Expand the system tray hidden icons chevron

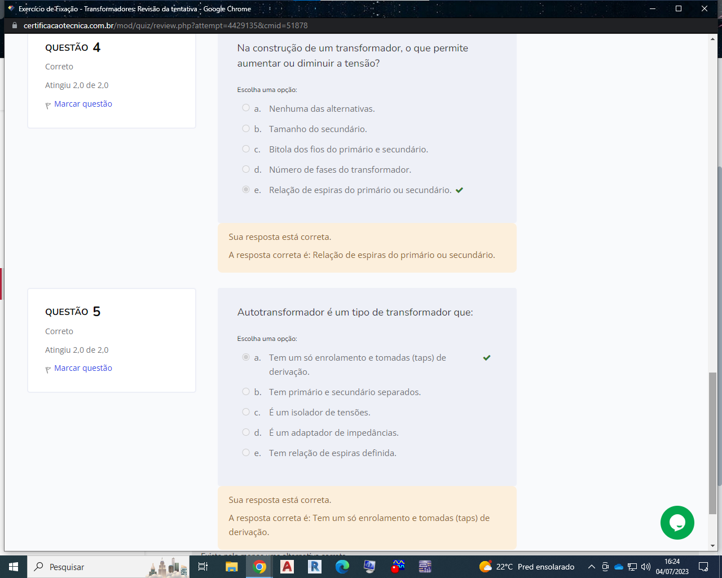[591, 567]
